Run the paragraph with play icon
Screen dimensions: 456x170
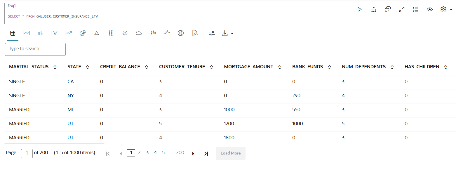pos(360,9)
